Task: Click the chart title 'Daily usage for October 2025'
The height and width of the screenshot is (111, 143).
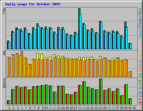Action: (33, 4)
